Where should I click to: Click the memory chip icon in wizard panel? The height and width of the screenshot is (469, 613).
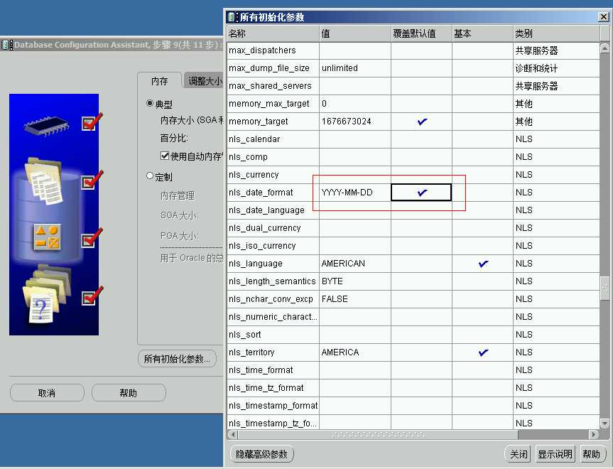coord(46,126)
